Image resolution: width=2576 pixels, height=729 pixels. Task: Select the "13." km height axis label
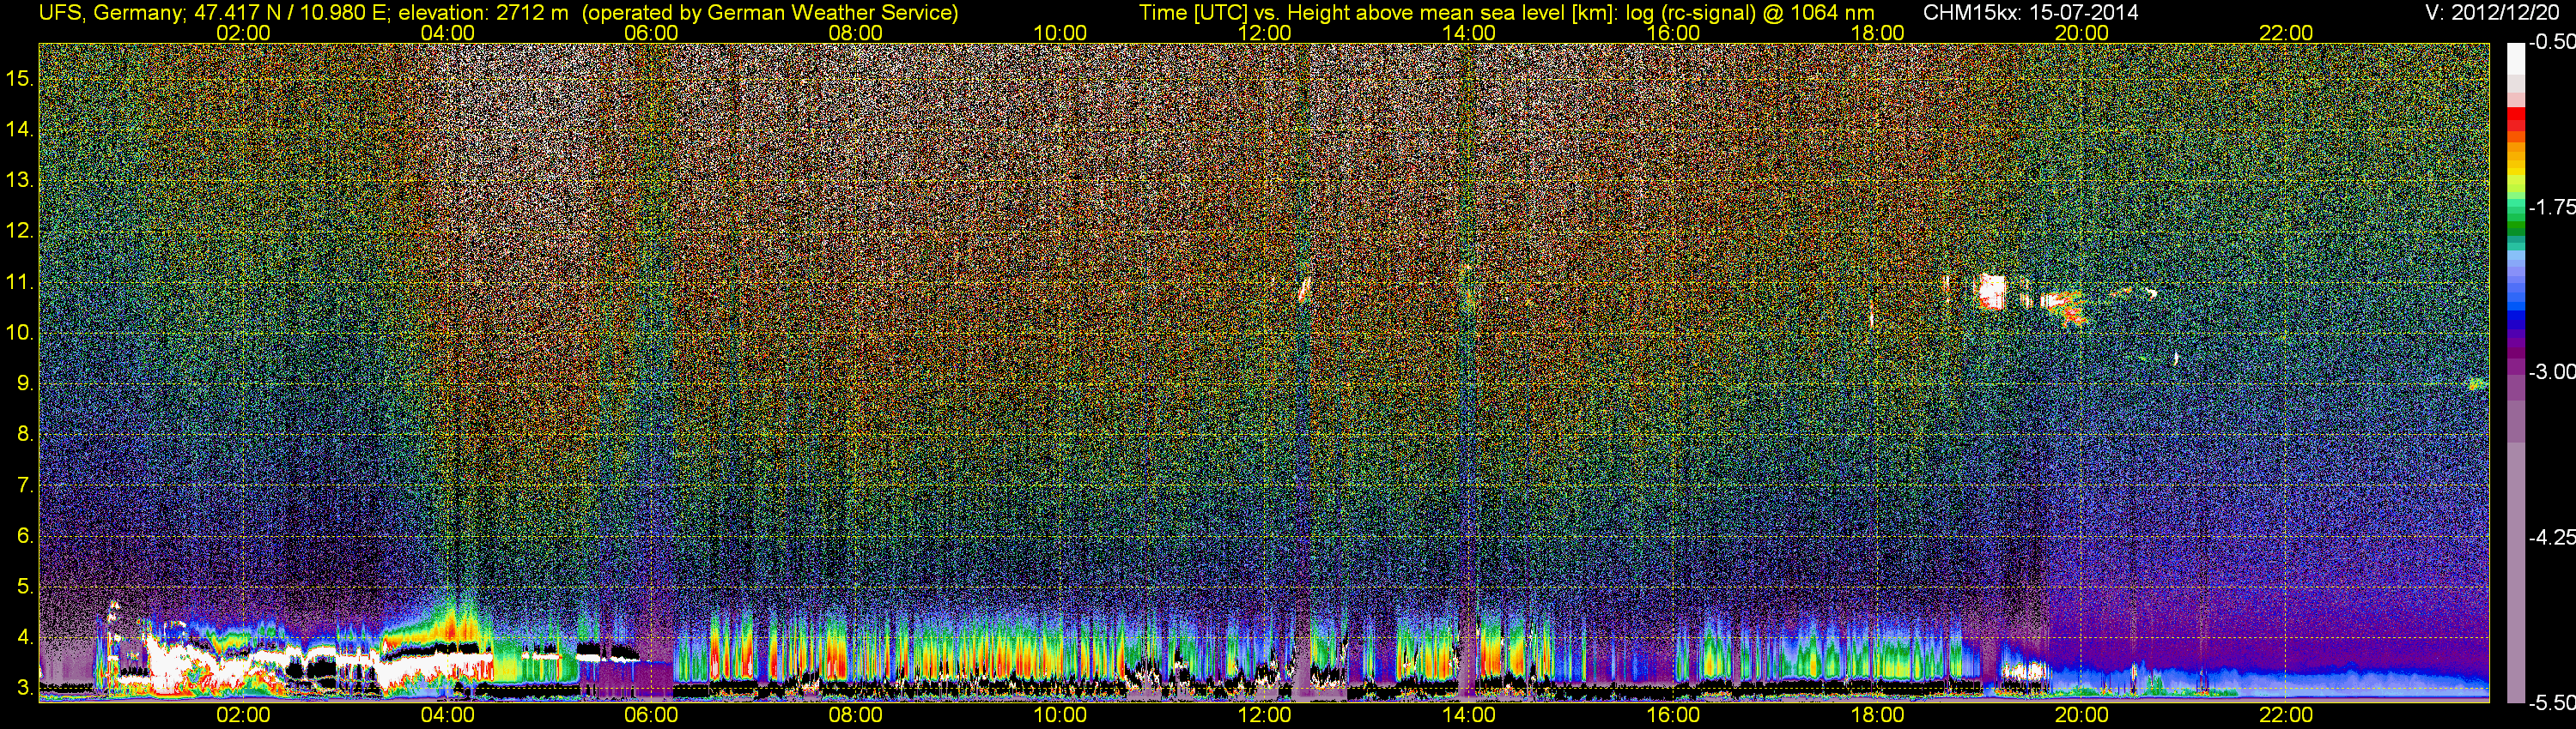[20, 180]
